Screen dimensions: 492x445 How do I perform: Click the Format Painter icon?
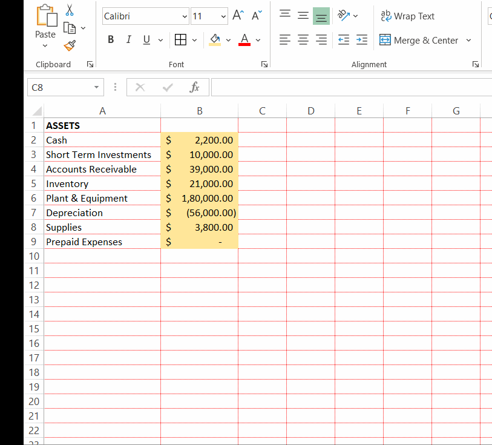tap(69, 45)
